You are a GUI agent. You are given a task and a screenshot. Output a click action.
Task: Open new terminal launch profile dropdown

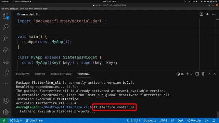192,74
